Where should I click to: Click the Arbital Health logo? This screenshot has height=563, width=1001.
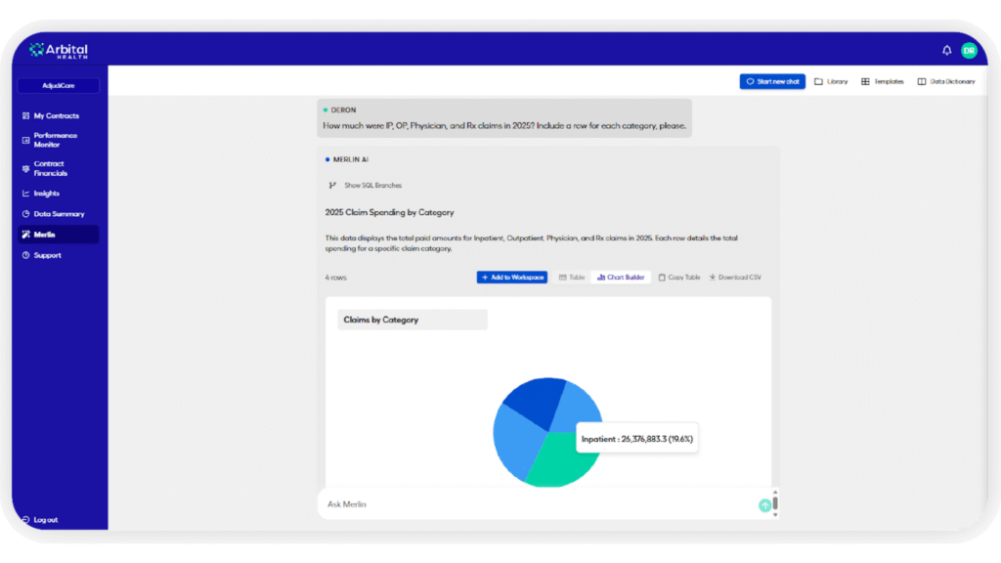point(59,50)
